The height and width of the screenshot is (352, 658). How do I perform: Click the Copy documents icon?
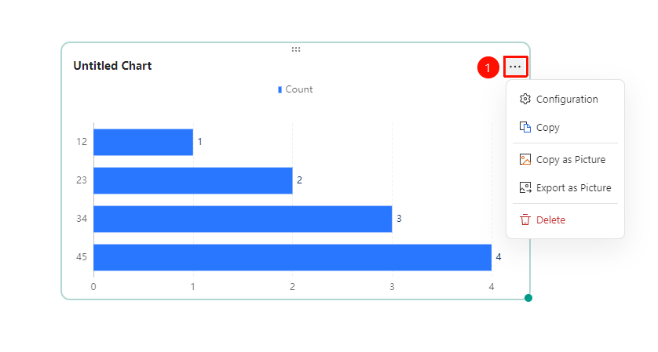(525, 127)
